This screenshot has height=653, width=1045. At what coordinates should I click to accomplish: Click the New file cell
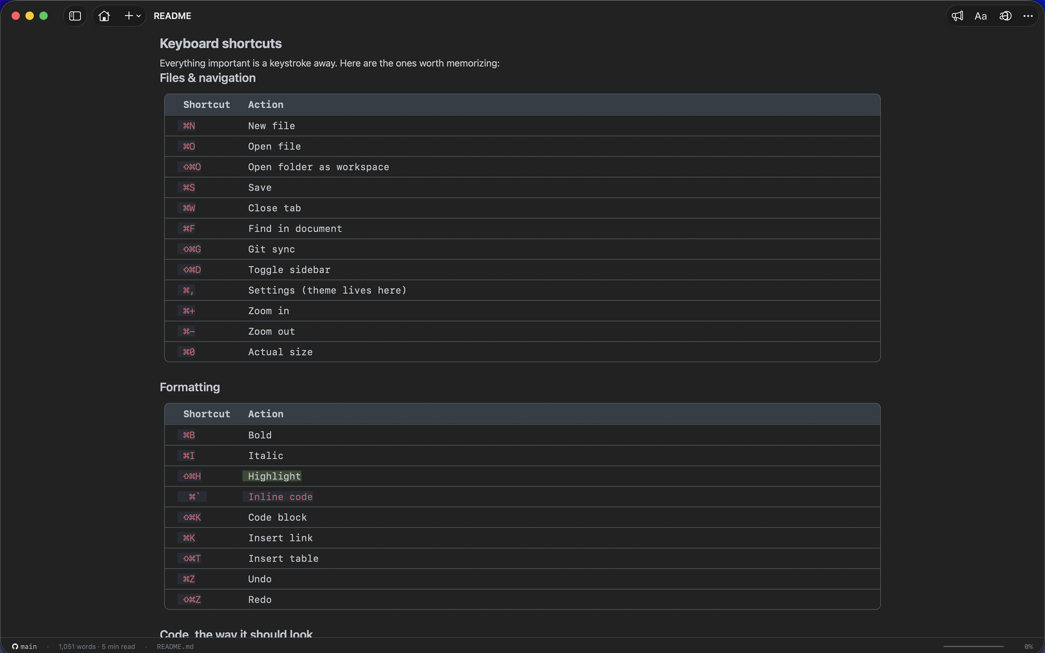272,126
